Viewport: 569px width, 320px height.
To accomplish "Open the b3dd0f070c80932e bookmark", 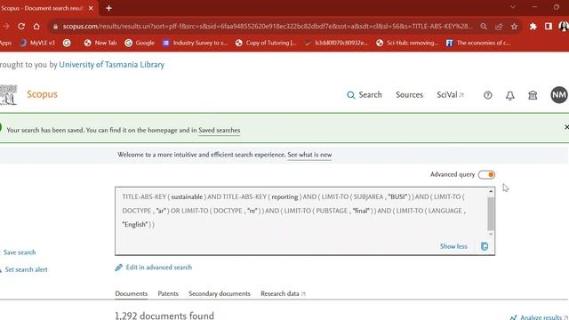I will tap(336, 43).
